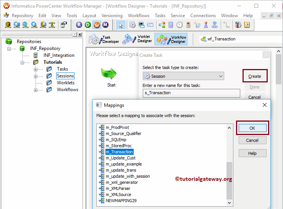Image resolution: width=283 pixels, height=209 pixels.
Task: Click the clipboard properties toolbar icon
Action: (x=64, y=25)
